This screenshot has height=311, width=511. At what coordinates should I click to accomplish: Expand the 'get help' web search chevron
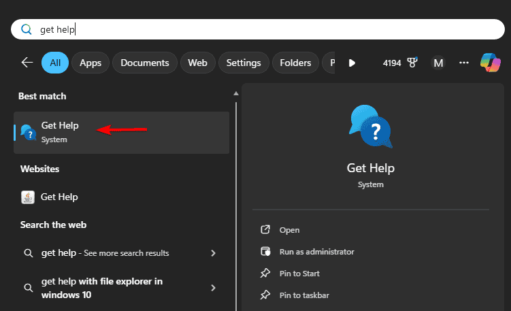tap(213, 253)
